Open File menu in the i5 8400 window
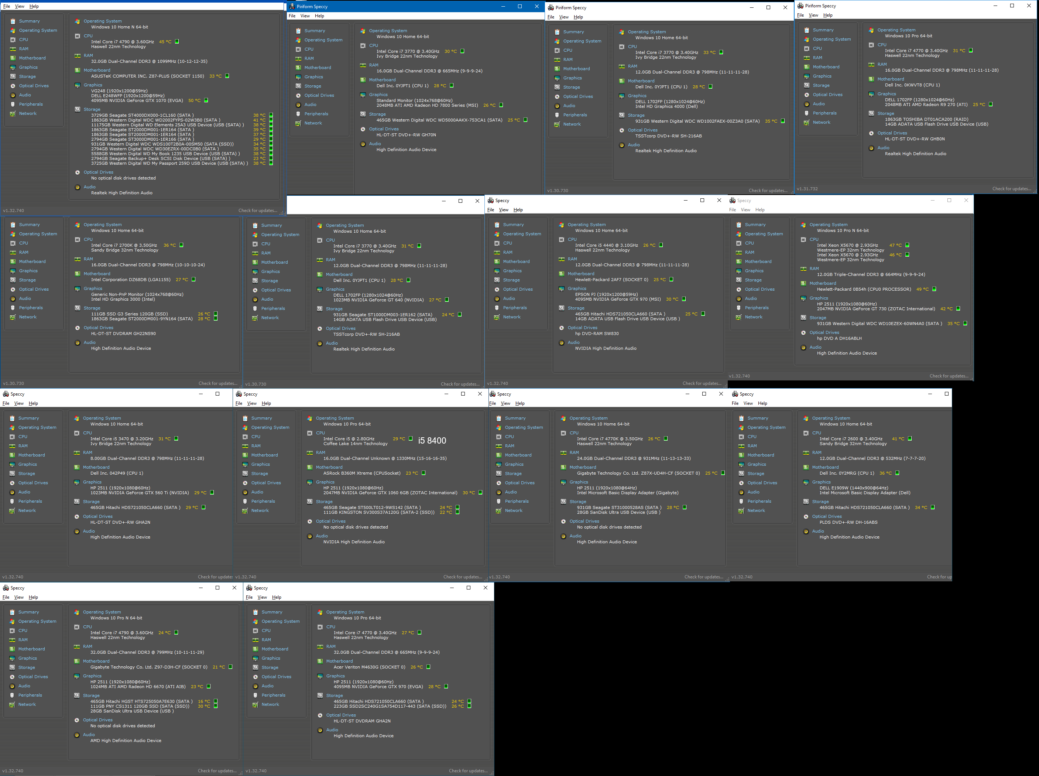 point(239,403)
